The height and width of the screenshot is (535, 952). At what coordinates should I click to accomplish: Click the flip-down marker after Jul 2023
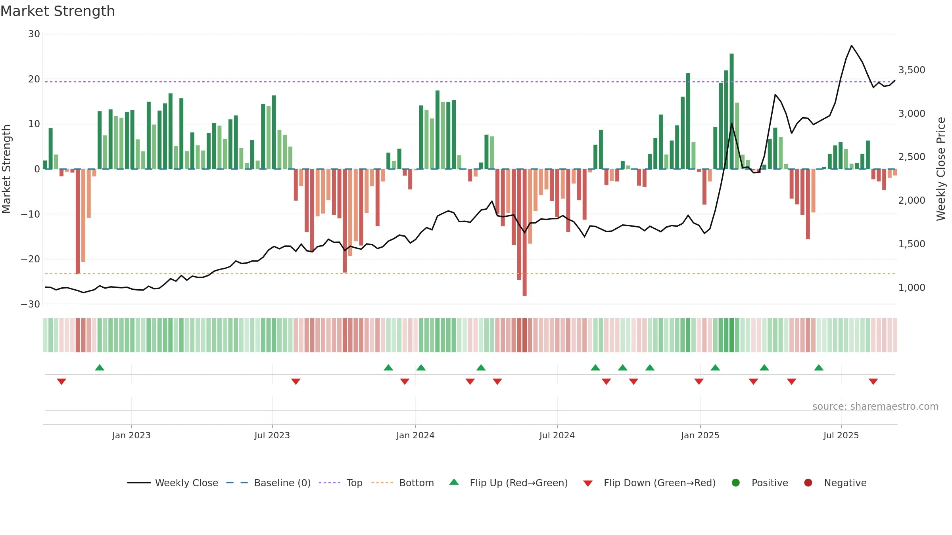(x=296, y=382)
